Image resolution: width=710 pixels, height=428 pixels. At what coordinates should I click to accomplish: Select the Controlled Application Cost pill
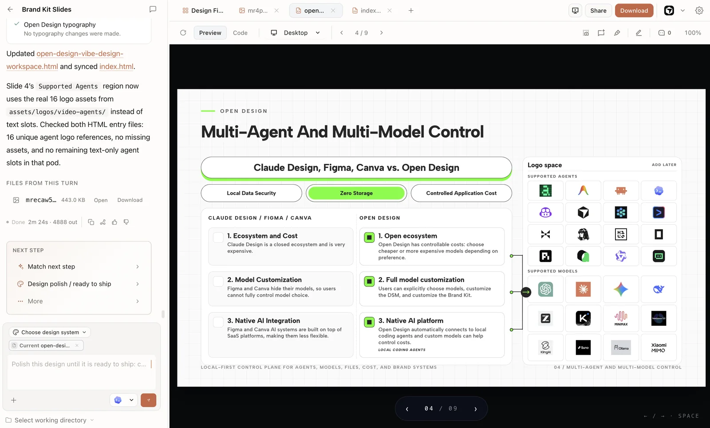tap(461, 193)
